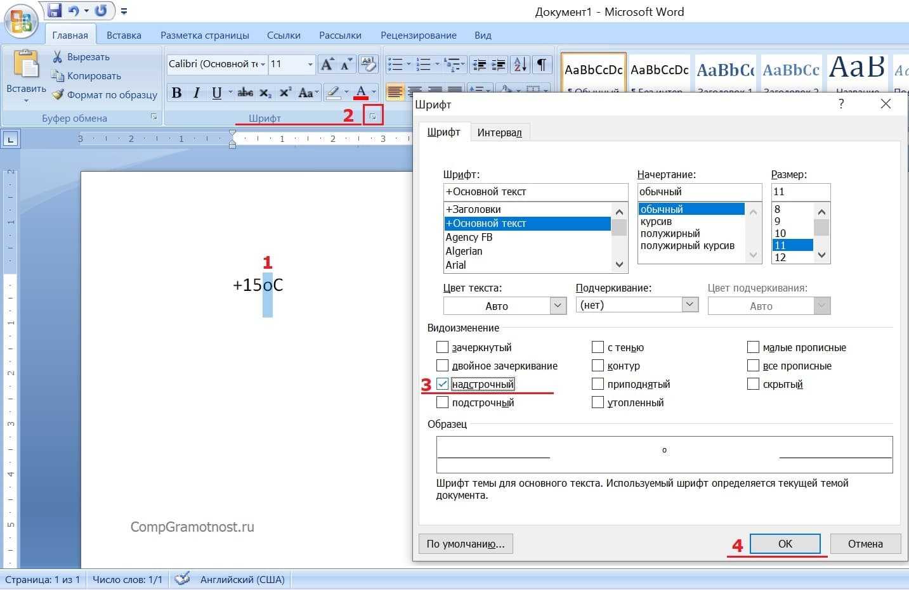Check the все прописные option

click(753, 366)
